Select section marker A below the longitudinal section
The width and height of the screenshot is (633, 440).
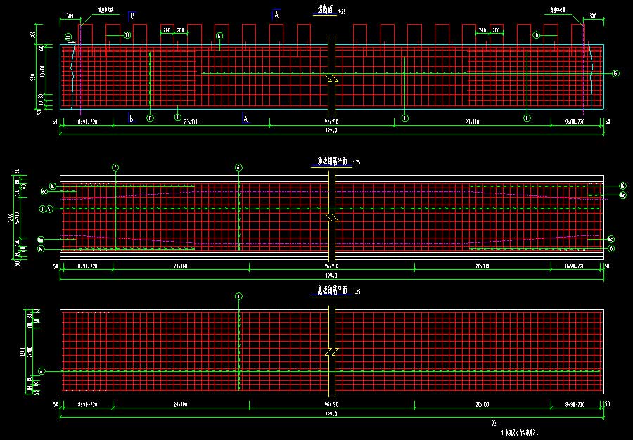[x=245, y=119]
